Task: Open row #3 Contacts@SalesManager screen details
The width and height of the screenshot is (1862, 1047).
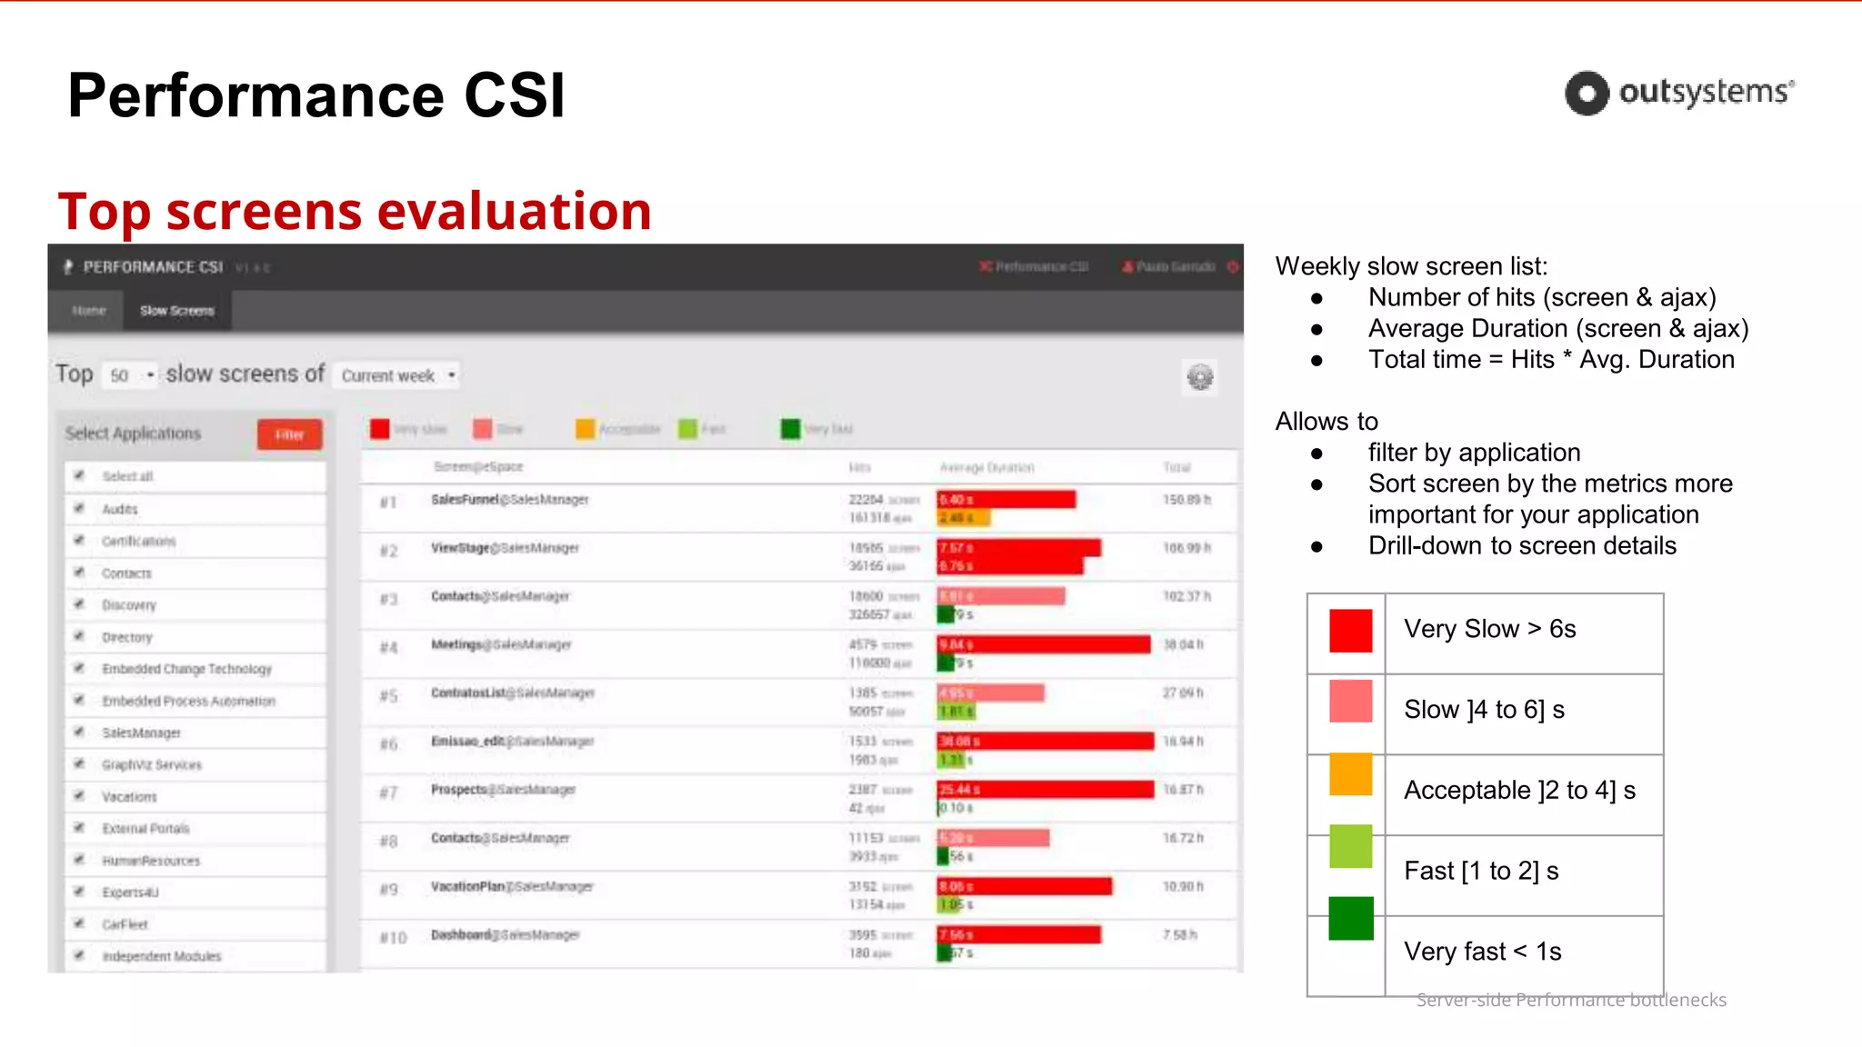Action: tap(500, 596)
